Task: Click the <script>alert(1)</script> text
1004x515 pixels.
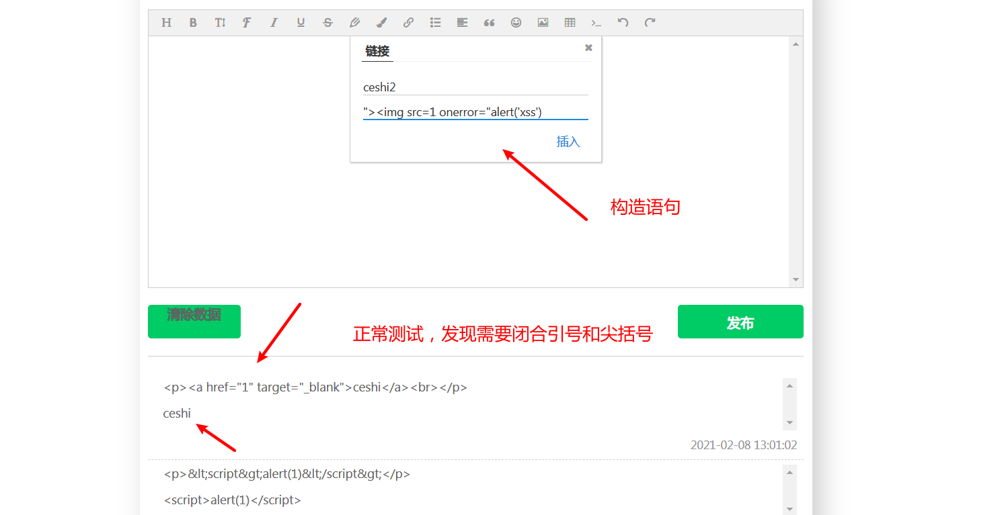Action: (232, 500)
